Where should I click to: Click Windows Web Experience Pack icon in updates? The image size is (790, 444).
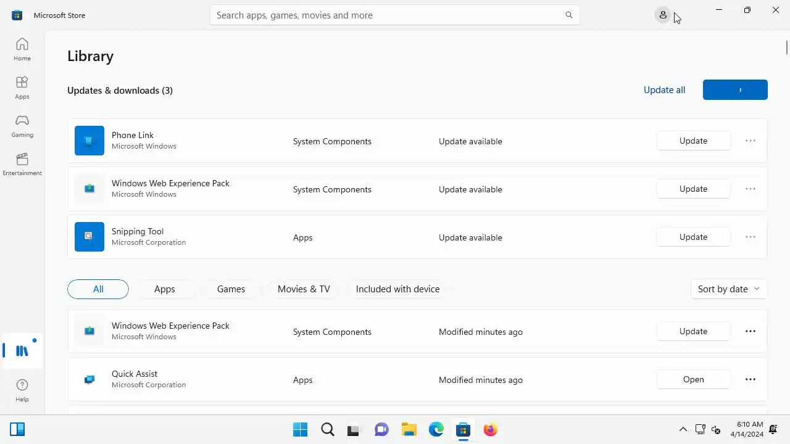tap(89, 189)
